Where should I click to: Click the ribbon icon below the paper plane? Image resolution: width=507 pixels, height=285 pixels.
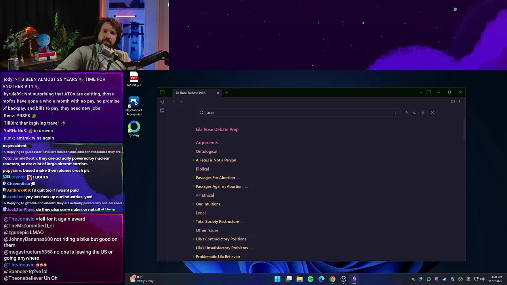click(162, 110)
